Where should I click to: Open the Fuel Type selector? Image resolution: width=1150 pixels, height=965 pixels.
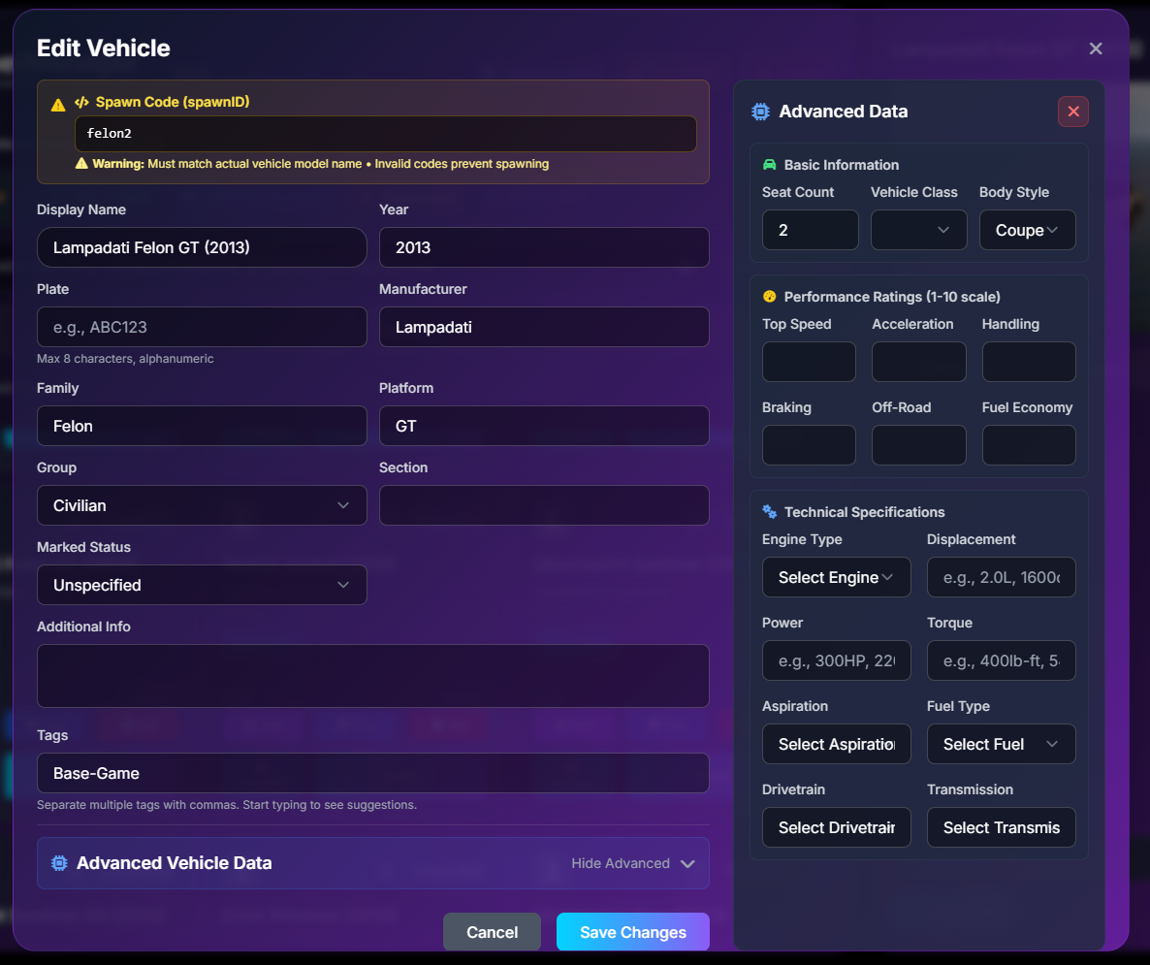point(1001,744)
